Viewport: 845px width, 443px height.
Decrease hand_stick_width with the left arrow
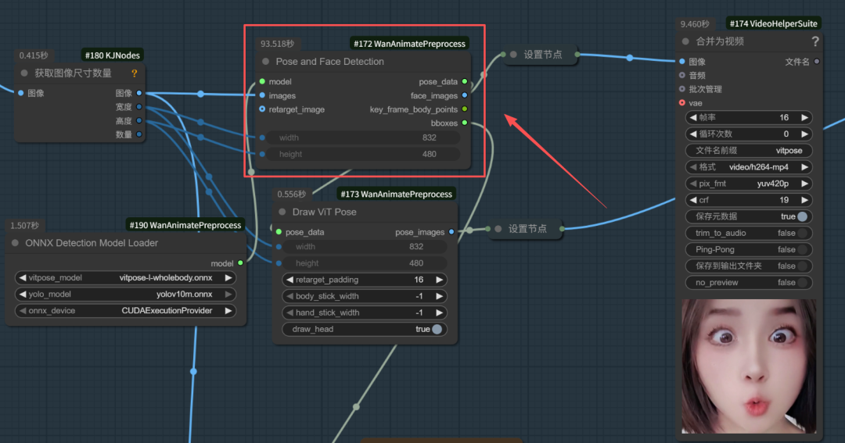tap(290, 313)
